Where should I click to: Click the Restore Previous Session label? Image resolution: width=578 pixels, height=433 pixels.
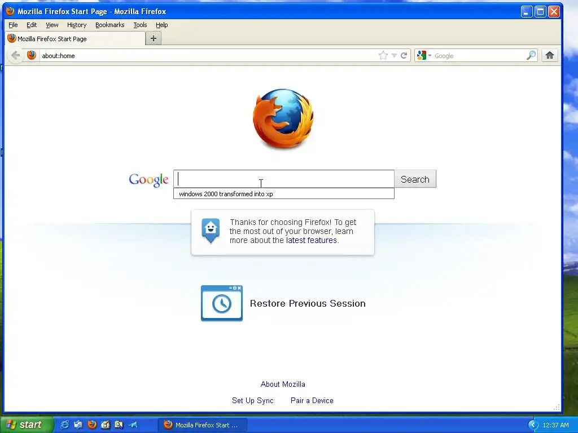tap(308, 303)
